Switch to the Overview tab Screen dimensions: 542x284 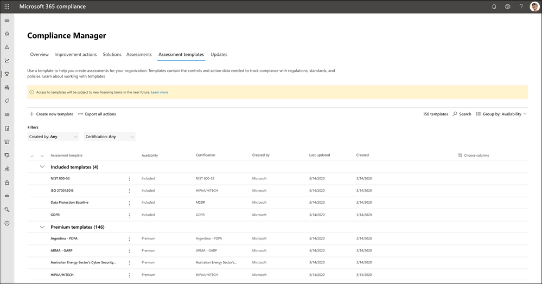40,55
